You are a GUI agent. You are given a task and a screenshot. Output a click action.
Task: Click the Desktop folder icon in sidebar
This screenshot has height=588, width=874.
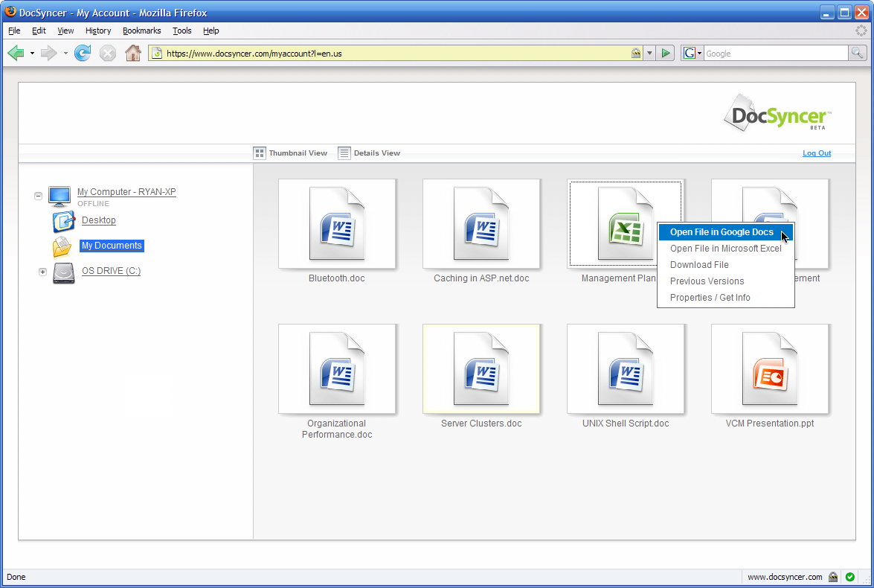pyautogui.click(x=63, y=221)
